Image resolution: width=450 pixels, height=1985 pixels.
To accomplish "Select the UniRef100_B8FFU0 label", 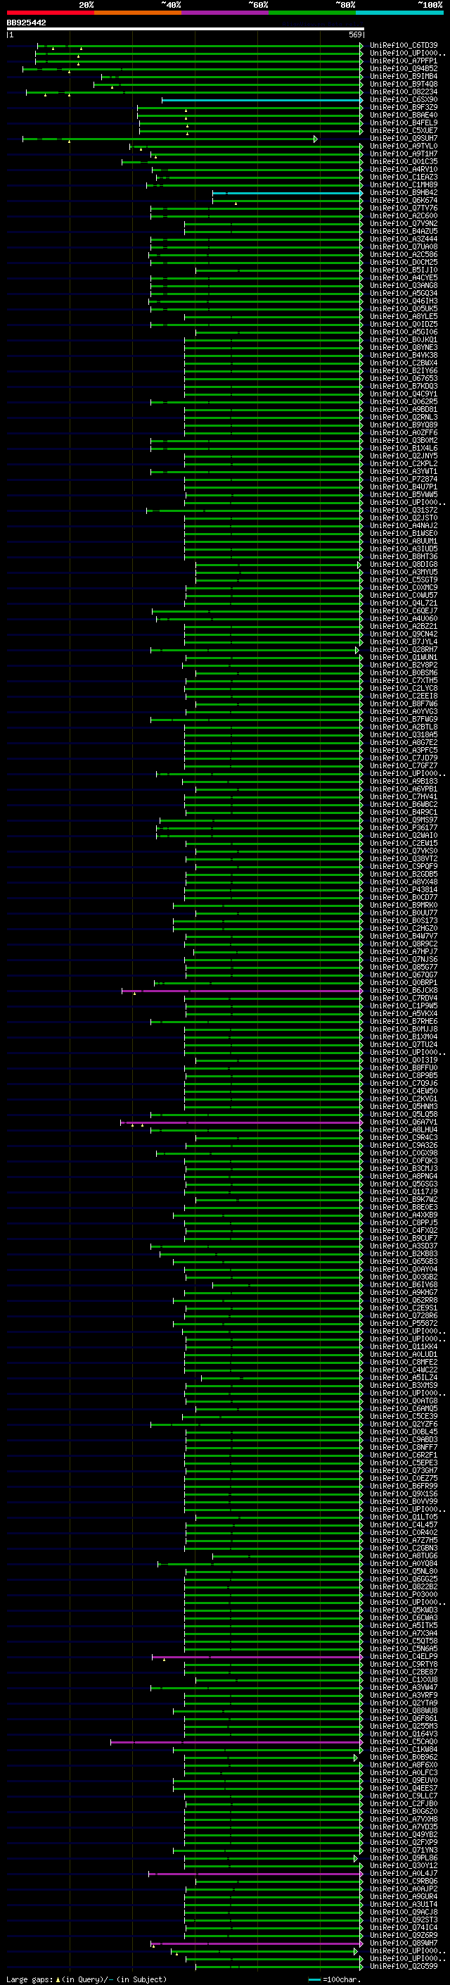I will pos(404,1069).
